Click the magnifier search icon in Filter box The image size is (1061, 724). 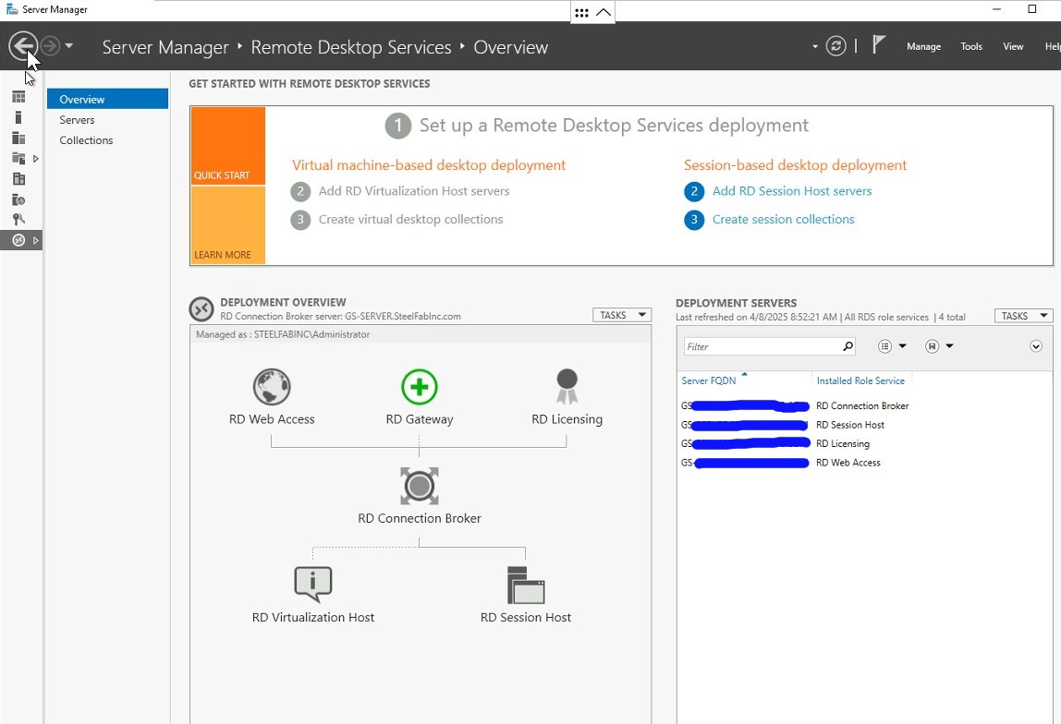(x=848, y=346)
